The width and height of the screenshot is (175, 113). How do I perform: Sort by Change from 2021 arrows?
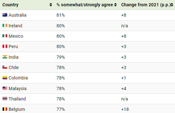click(x=172, y=5)
